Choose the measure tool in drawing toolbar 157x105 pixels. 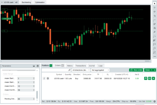[154, 16]
